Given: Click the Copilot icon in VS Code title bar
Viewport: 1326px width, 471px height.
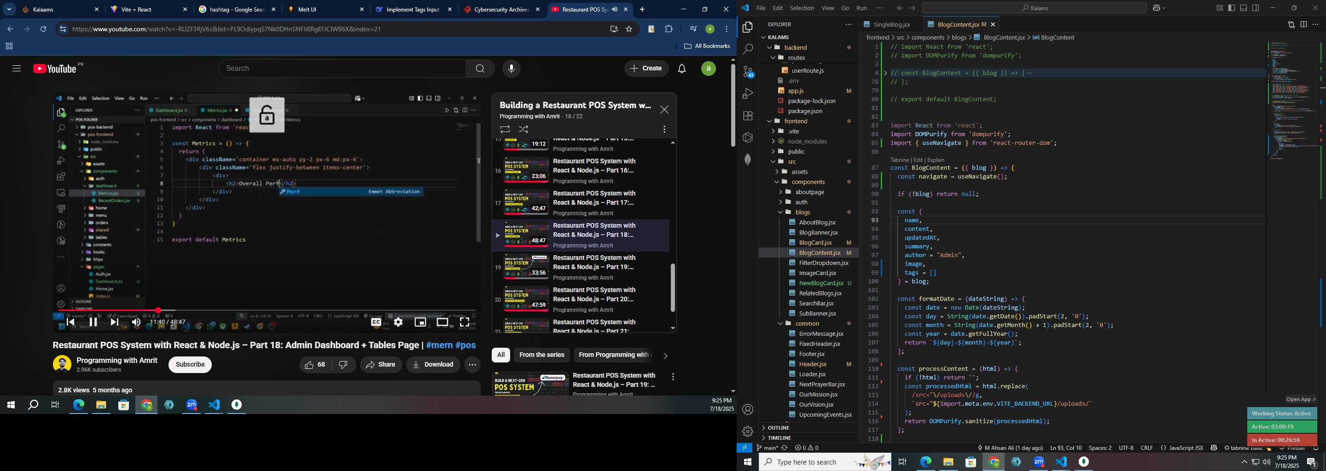Looking at the screenshot, I should coord(1156,8).
